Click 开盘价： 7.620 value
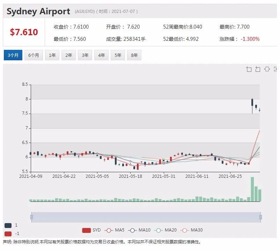This screenshot has width=280, height=251. point(123,27)
